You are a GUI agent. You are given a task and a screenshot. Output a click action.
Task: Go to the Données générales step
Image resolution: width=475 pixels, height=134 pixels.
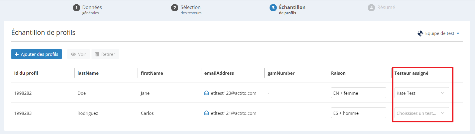pyautogui.click(x=92, y=10)
